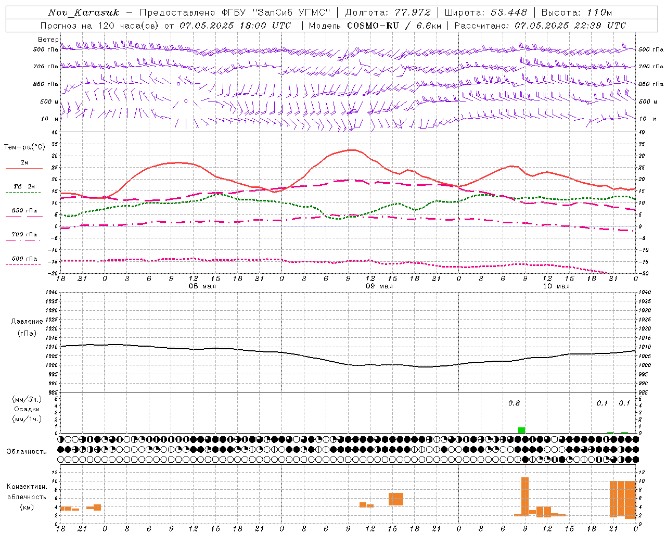
Task: Click 'Рассчитано: 07.05.2025 22:39 UTC' timestamp
Action: coord(540,26)
